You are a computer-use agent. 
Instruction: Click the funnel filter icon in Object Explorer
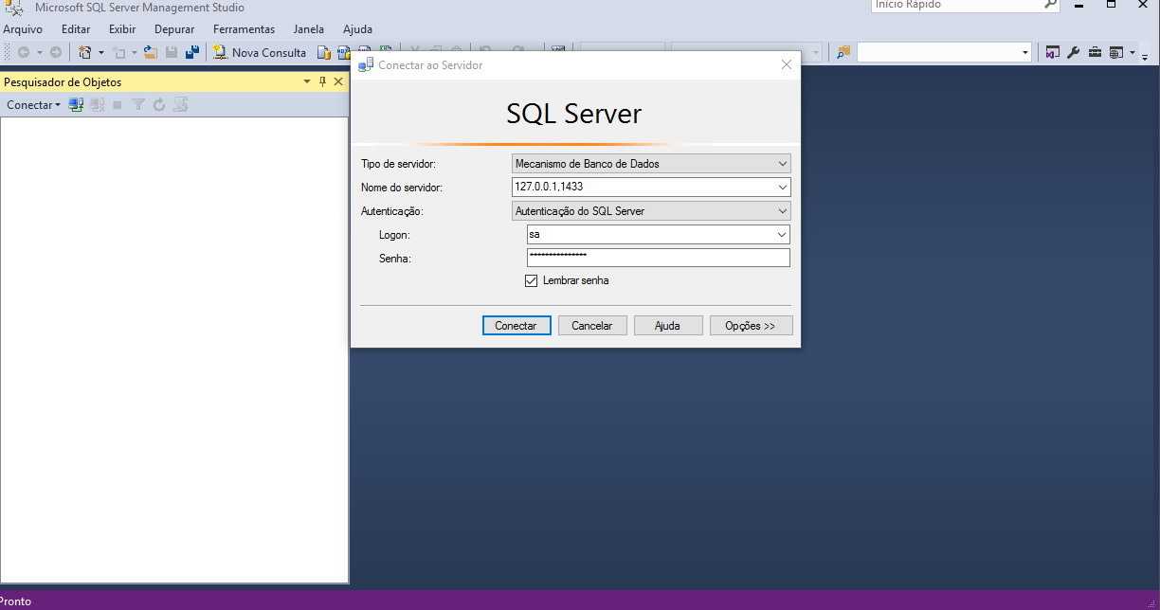(138, 105)
